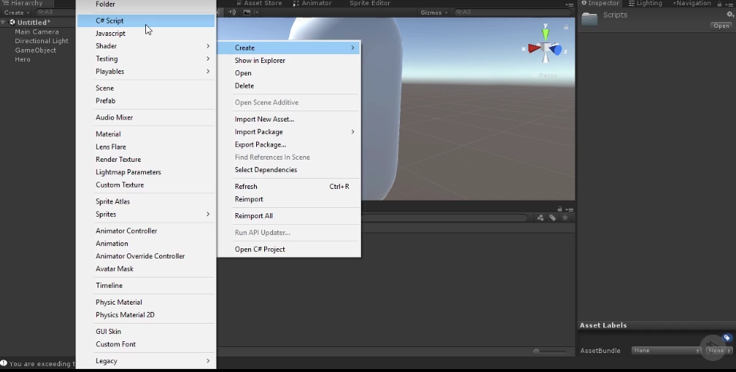Select Physic Material entry
This screenshot has height=372, width=736.
coord(146,302)
